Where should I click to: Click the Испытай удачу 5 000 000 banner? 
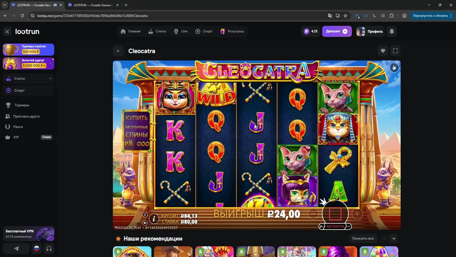(x=28, y=64)
